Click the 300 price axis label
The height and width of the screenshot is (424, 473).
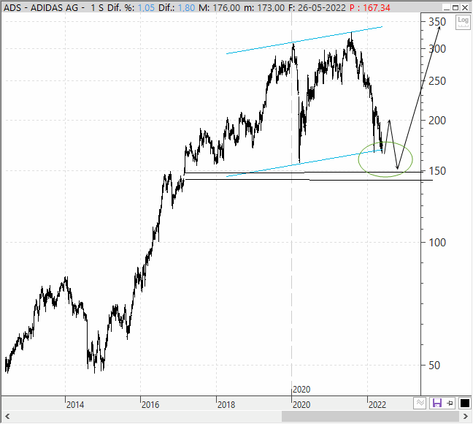437,49
